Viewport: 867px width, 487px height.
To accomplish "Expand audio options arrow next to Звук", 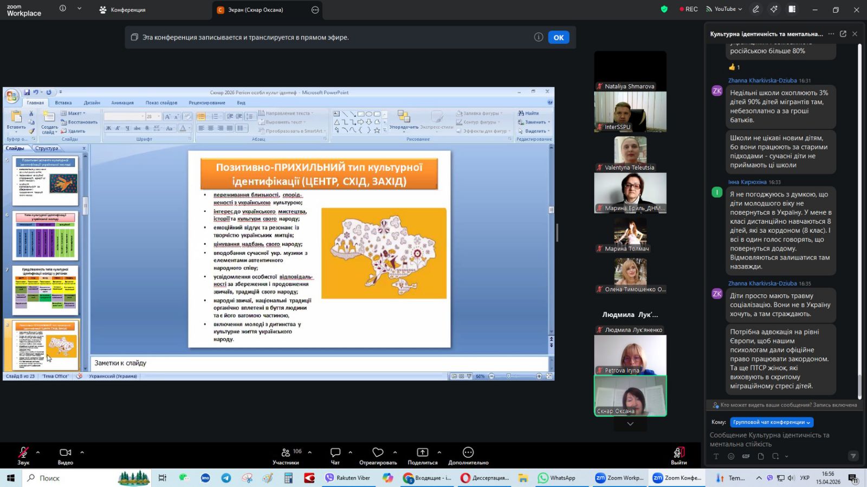I will 38,452.
